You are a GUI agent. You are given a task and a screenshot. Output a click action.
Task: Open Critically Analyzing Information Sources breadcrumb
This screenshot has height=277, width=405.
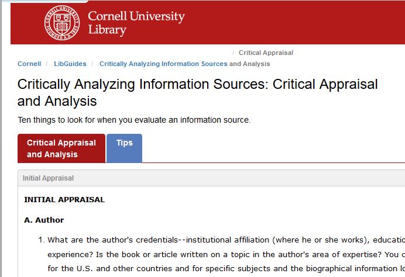pyautogui.click(x=163, y=64)
